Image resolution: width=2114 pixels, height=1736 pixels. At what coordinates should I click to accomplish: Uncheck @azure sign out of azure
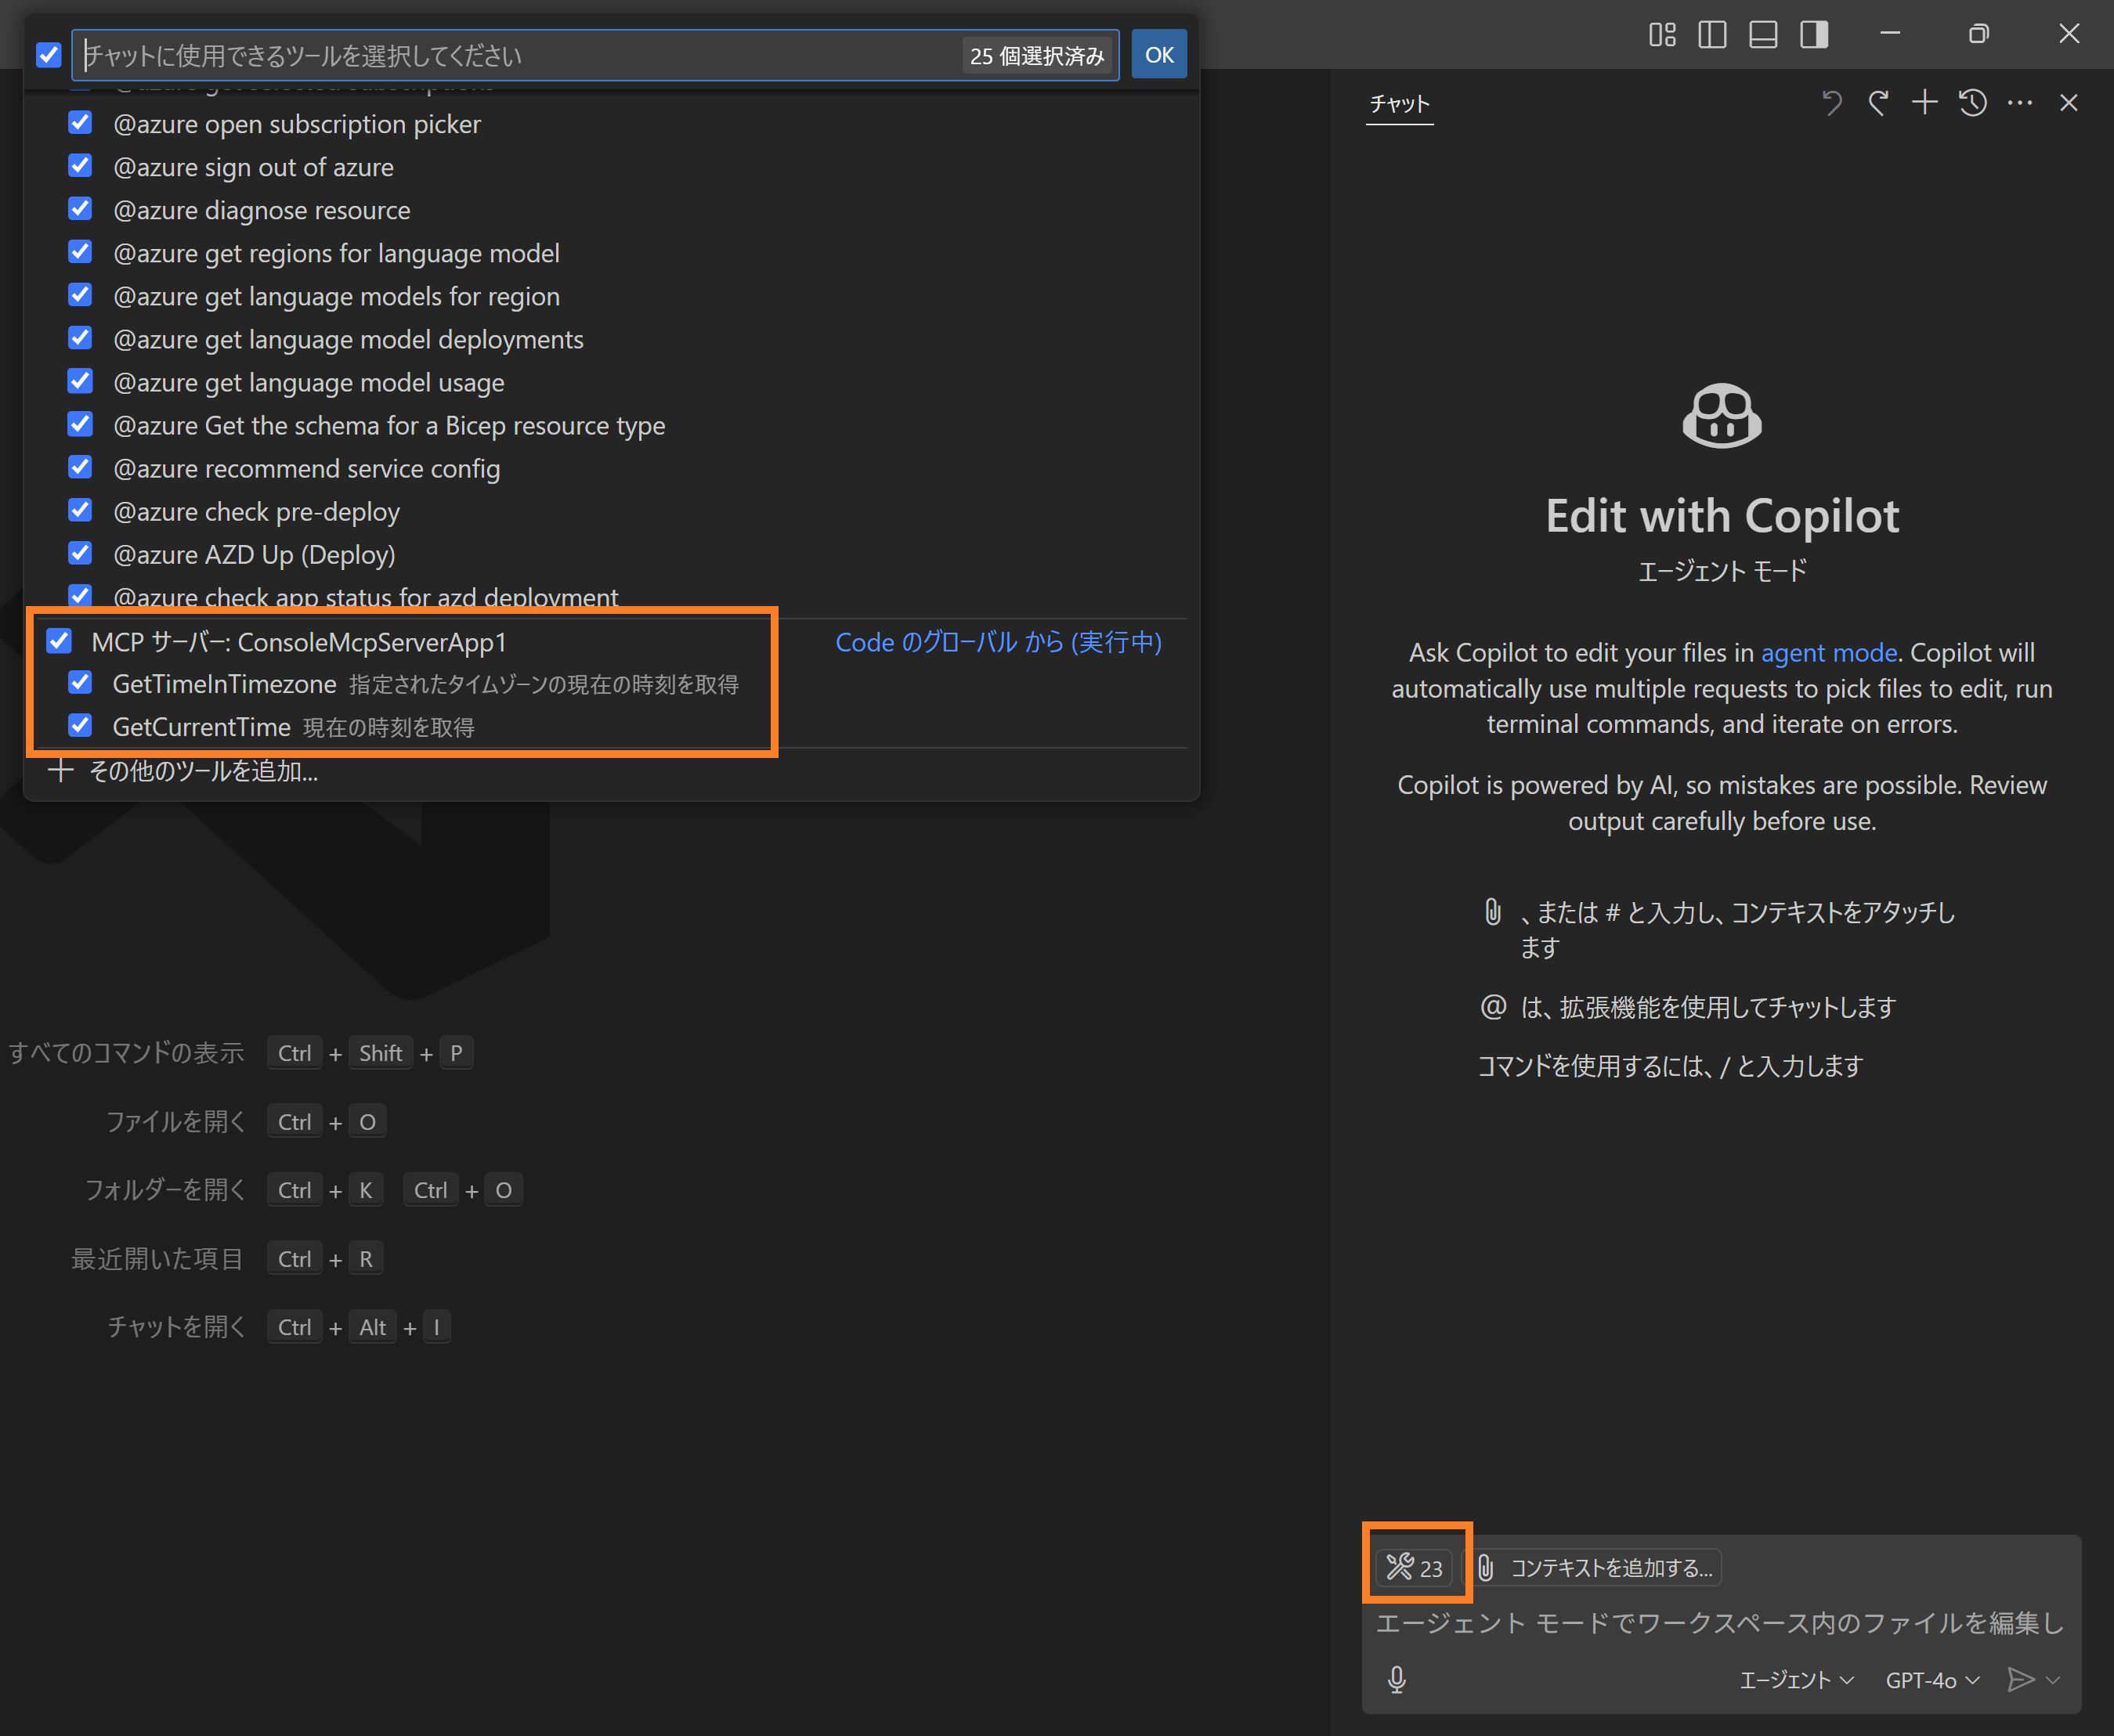(80, 166)
